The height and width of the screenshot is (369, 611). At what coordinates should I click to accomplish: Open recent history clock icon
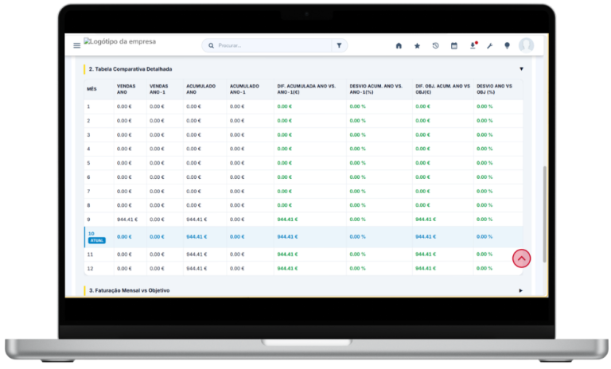coord(435,45)
